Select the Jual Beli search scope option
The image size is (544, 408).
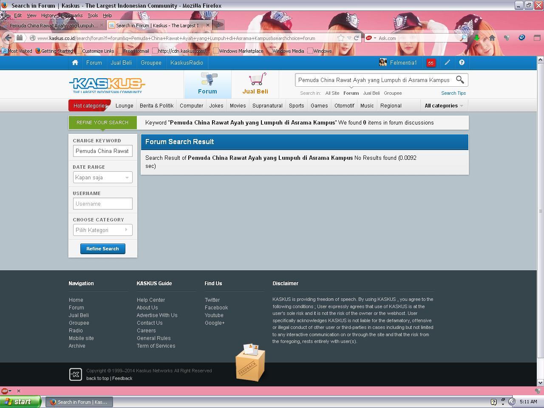pos(371,93)
